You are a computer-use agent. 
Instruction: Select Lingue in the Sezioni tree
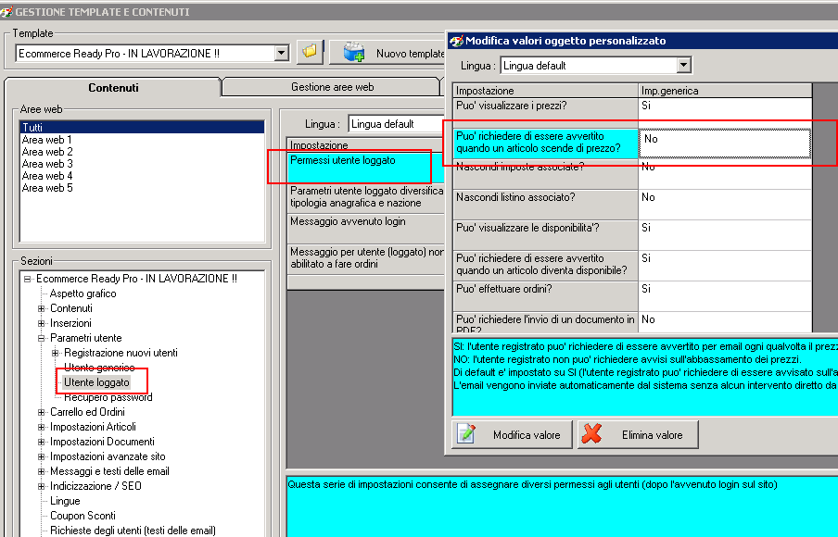(65, 501)
